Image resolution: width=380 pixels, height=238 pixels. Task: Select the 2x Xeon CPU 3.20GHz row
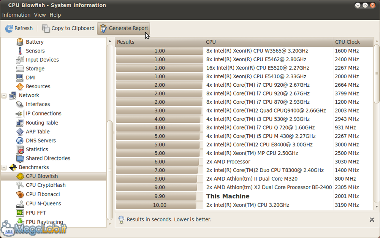[244, 205]
